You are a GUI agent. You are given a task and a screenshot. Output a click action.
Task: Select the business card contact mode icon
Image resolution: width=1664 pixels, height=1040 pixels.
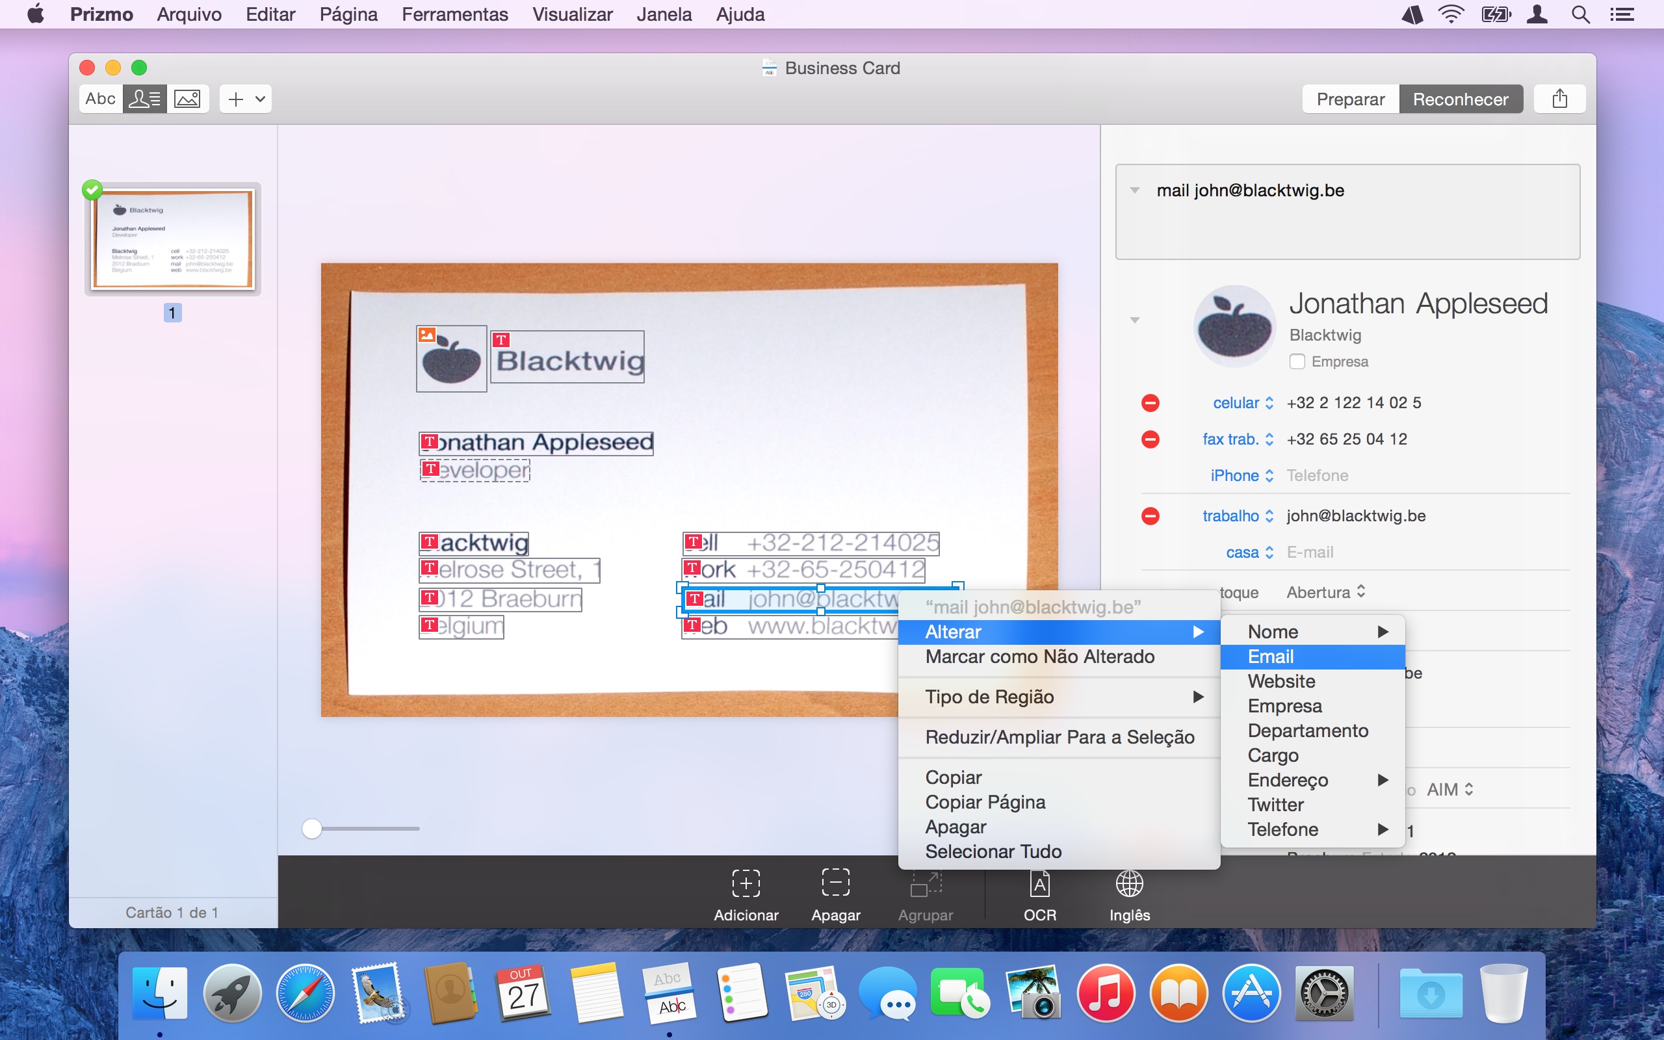(x=144, y=99)
